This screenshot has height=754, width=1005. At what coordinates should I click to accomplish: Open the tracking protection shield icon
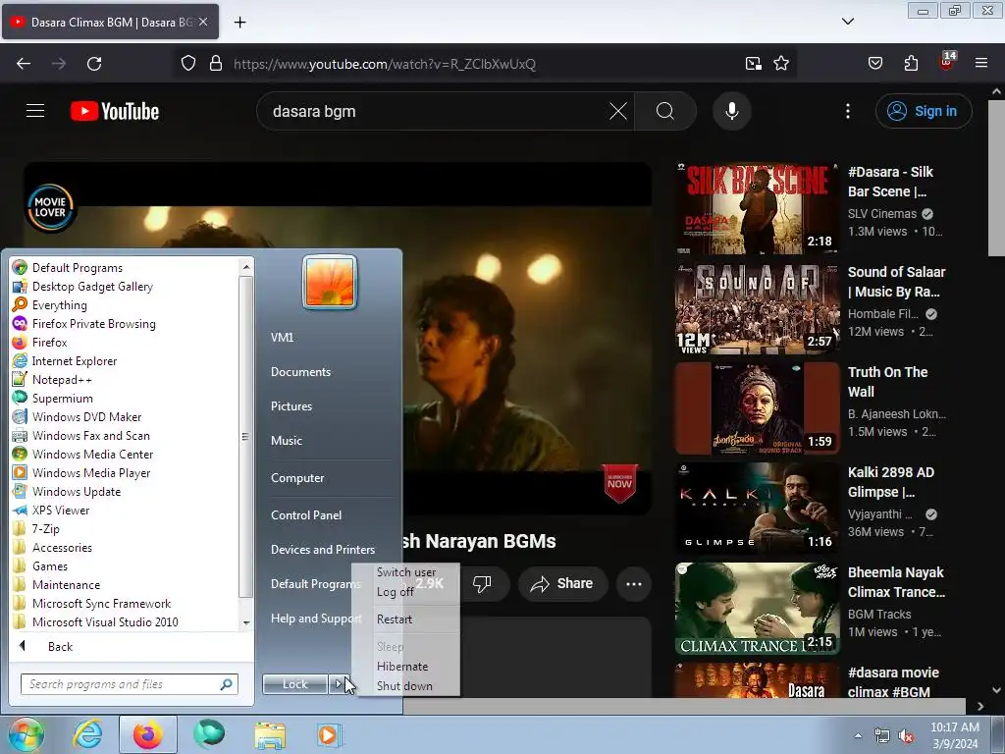click(x=187, y=64)
